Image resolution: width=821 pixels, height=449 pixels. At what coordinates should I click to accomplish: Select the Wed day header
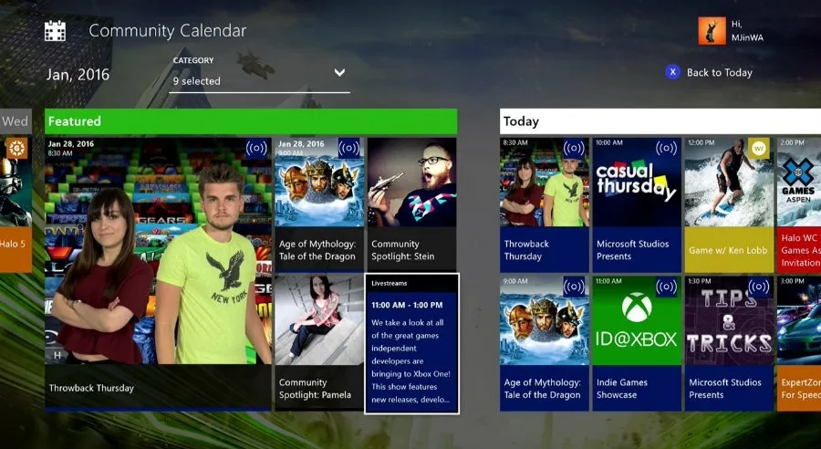click(x=16, y=121)
